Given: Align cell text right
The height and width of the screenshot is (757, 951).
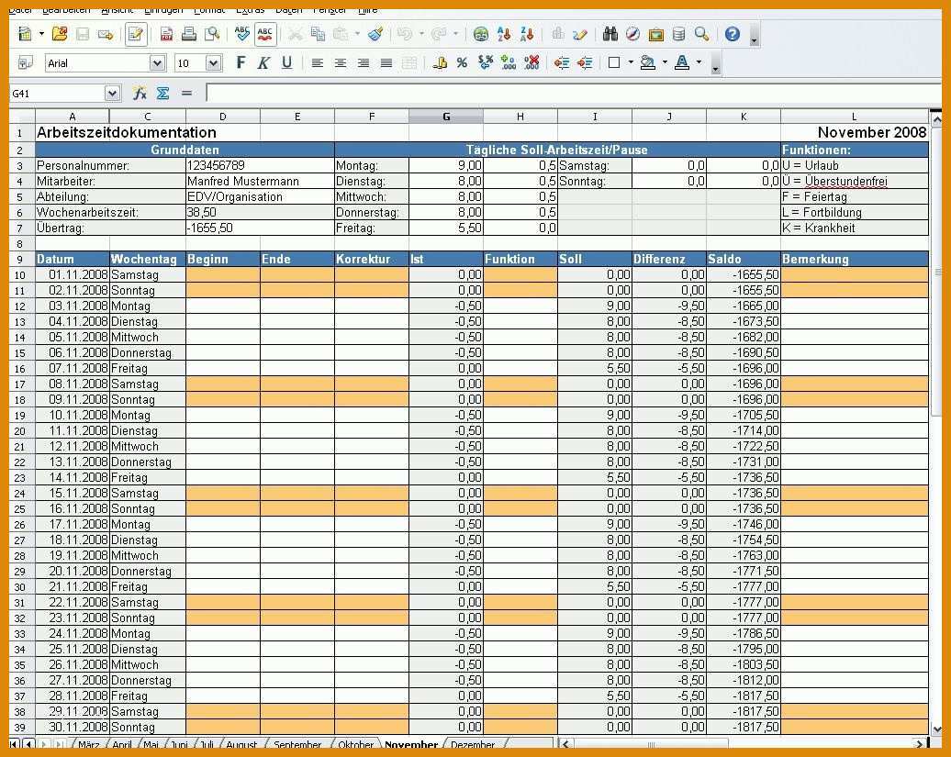Looking at the screenshot, I should (364, 62).
